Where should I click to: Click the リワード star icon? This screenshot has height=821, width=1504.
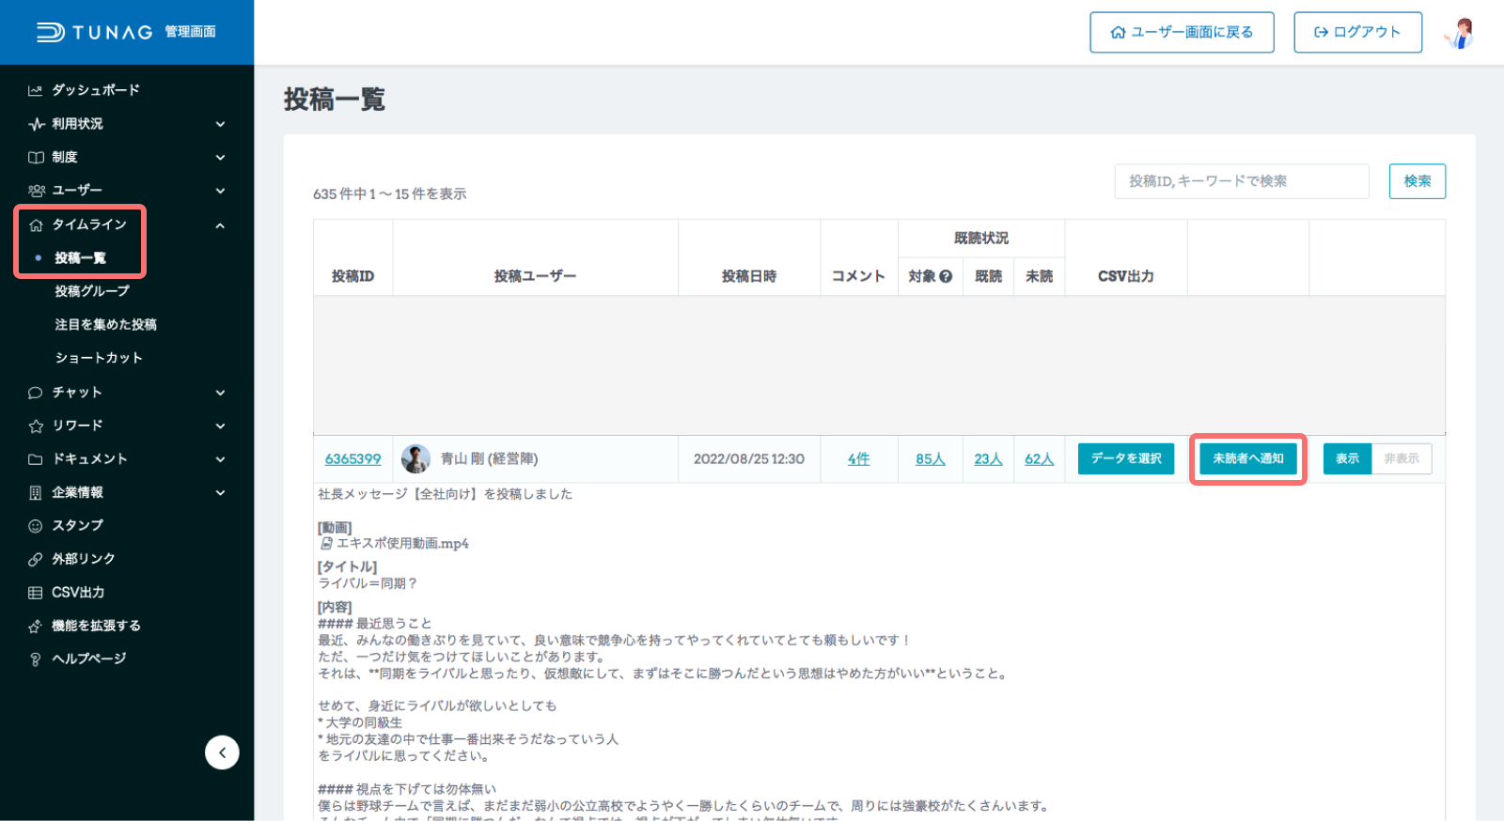(x=36, y=426)
